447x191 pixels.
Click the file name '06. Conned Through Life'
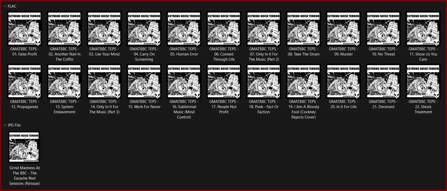pos(224,54)
